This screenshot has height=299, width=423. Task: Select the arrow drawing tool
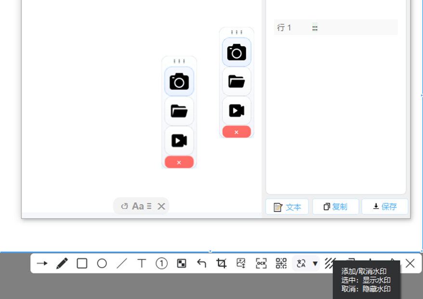[x=42, y=263]
